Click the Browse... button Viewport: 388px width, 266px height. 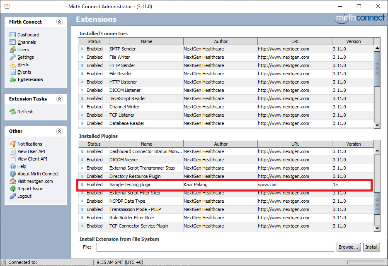tap(348, 247)
